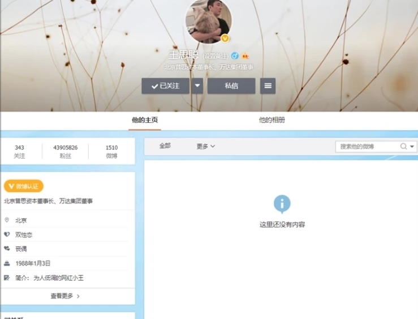
Task: Click the heart icon next to 双性恋
Action: click(x=7, y=235)
